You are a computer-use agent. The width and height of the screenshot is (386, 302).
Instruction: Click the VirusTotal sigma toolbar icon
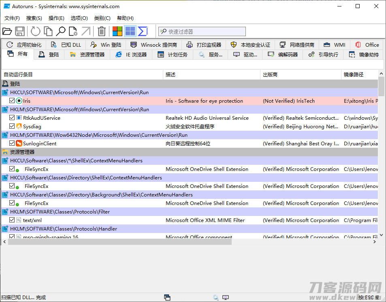pos(143,31)
